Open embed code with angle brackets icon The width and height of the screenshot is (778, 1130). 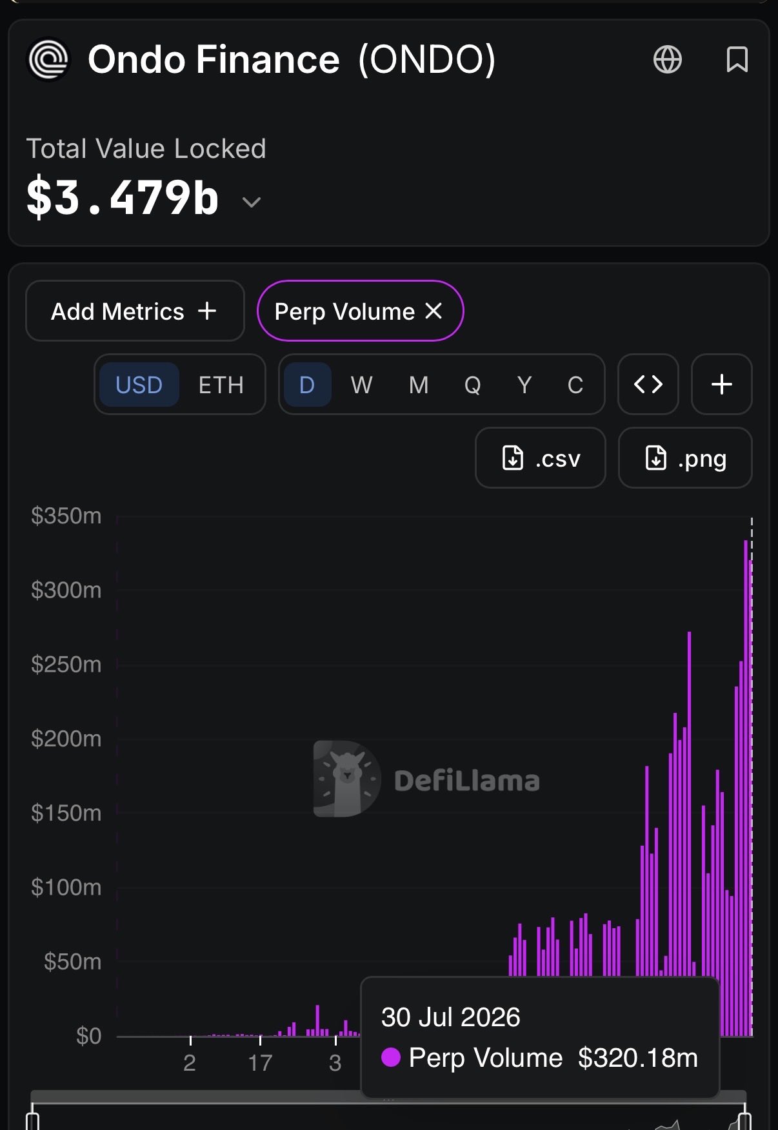648,384
